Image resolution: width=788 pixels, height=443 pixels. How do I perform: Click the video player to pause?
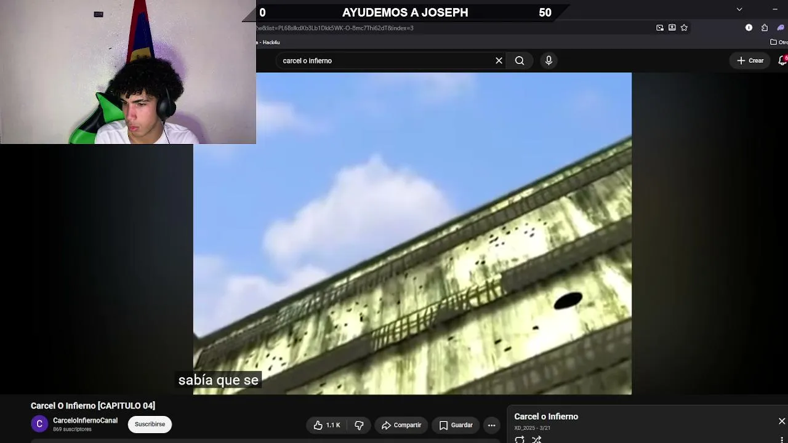coord(412,233)
